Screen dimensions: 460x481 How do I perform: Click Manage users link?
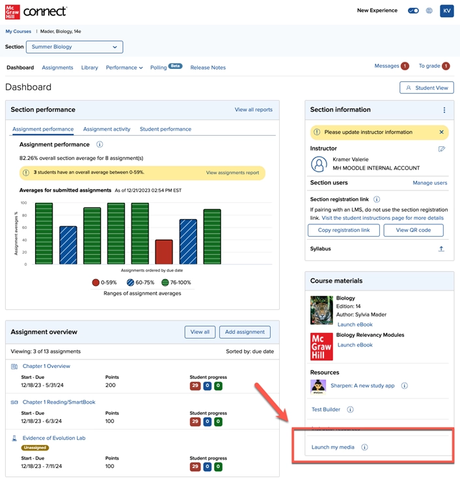[430, 183]
